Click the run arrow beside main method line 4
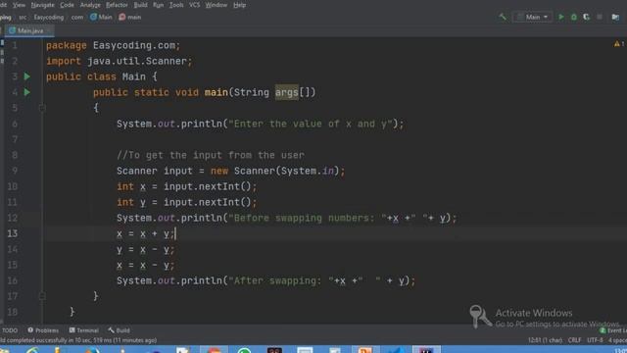This screenshot has width=627, height=353. (27, 92)
